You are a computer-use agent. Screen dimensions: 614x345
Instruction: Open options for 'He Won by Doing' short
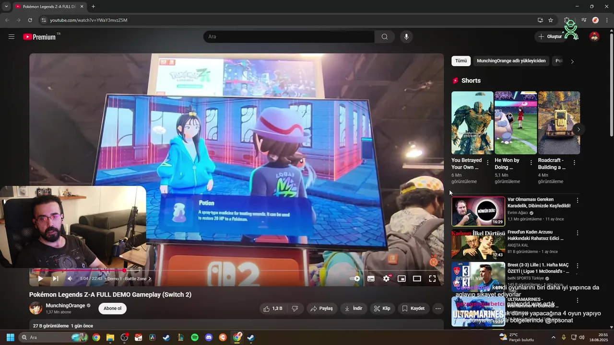coord(531,163)
